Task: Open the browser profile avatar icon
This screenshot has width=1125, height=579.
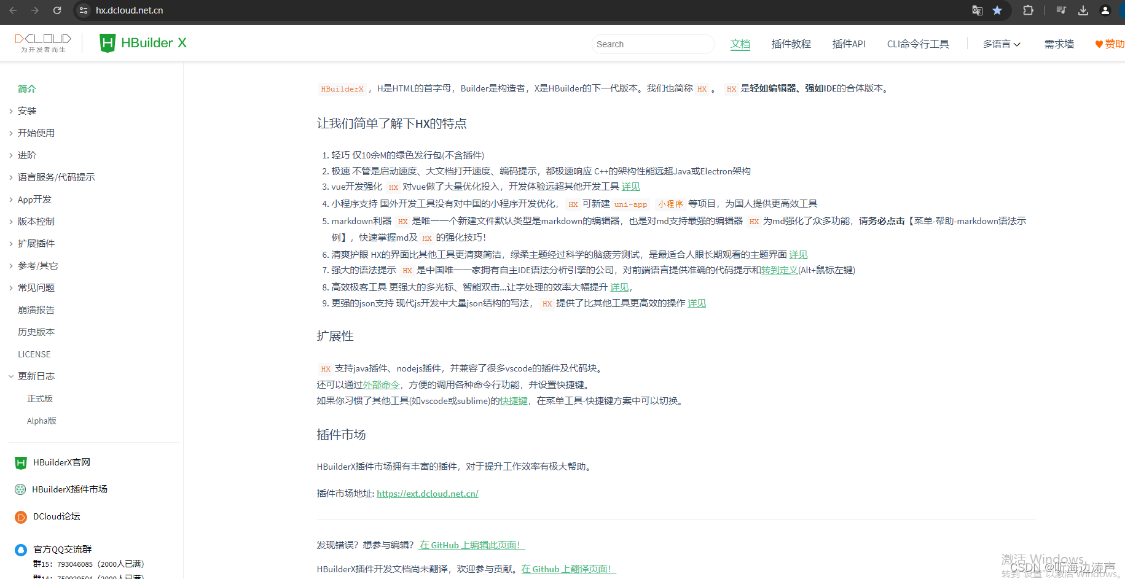Action: [x=1105, y=10]
